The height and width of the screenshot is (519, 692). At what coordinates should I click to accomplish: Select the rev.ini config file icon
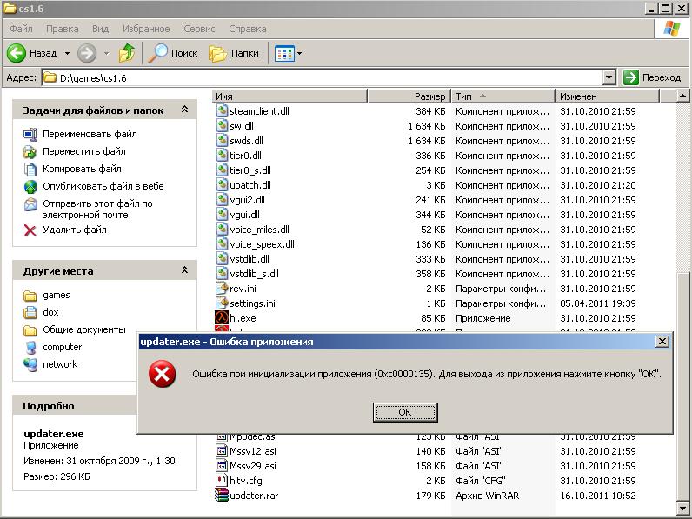(222, 288)
